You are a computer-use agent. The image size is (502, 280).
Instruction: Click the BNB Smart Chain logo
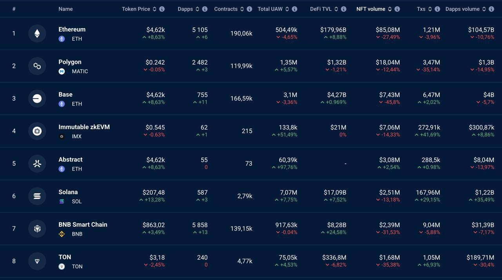(37, 229)
